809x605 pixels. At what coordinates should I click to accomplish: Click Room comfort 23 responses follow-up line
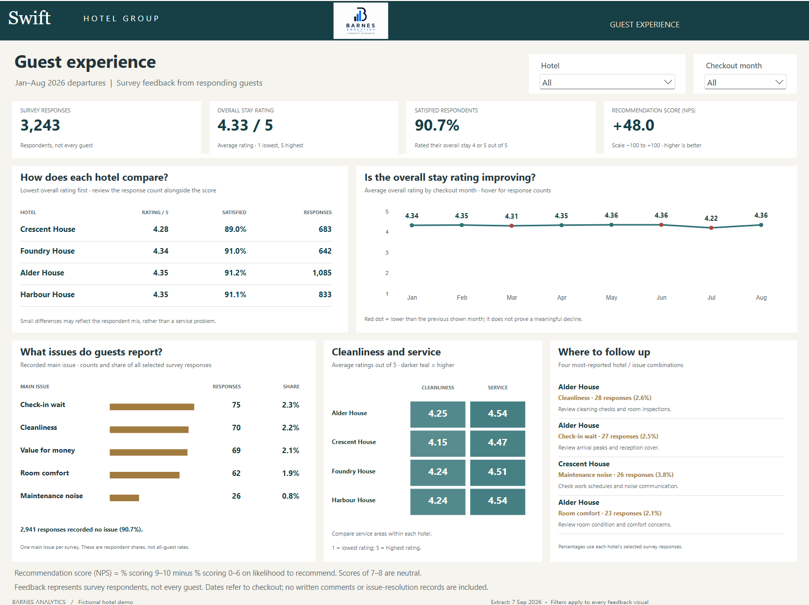(x=610, y=513)
